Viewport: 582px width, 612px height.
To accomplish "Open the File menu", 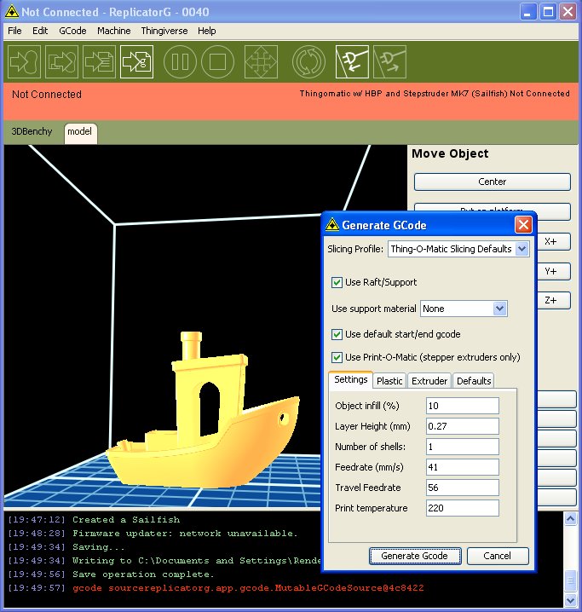I will coord(14,31).
